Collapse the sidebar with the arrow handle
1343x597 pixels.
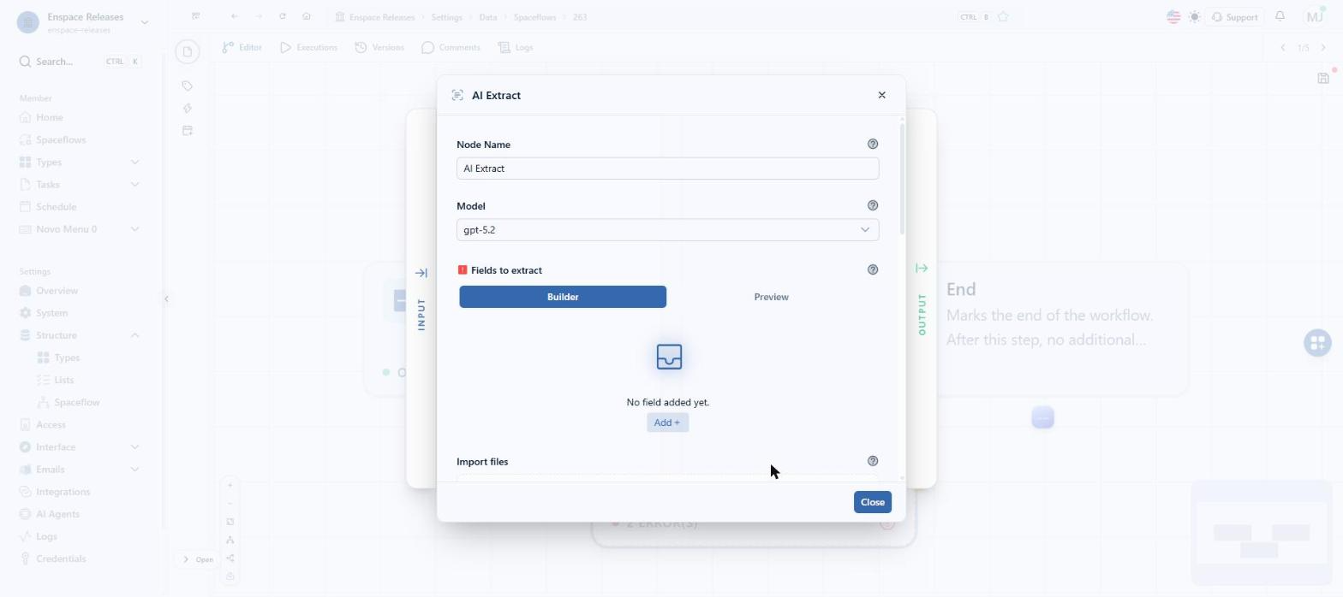pos(166,298)
